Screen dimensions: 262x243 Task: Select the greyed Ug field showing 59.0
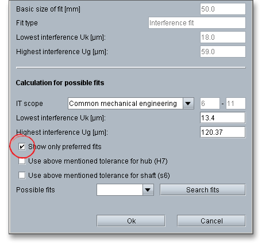(223, 51)
